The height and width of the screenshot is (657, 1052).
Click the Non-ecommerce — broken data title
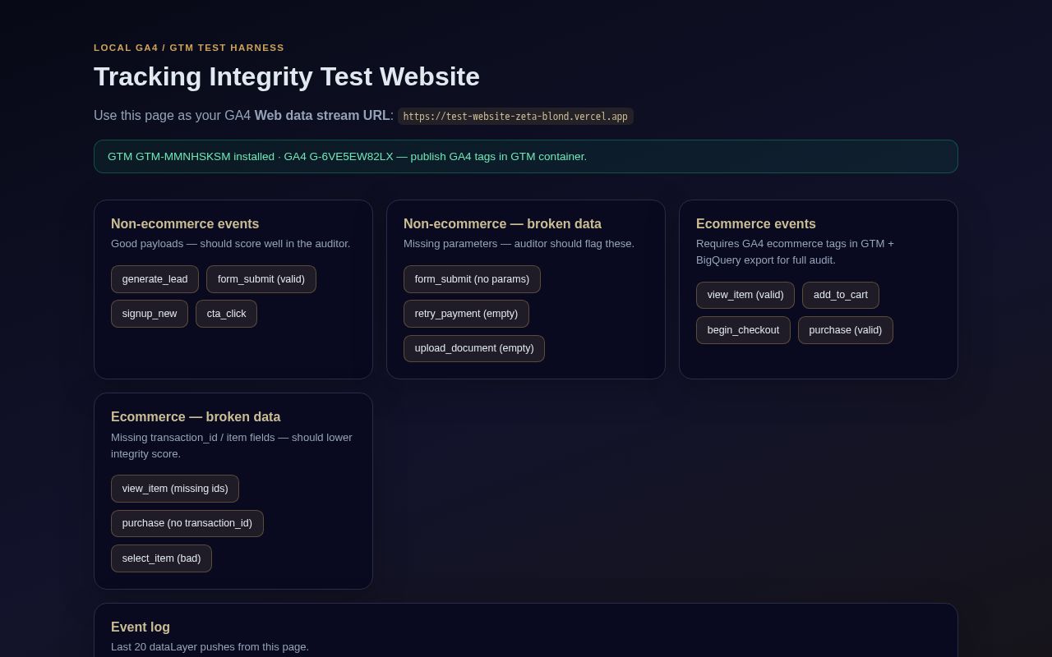pyautogui.click(x=502, y=224)
